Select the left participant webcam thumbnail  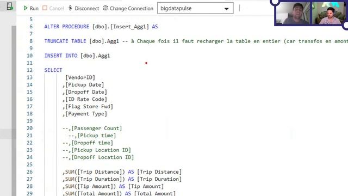(294, 13)
